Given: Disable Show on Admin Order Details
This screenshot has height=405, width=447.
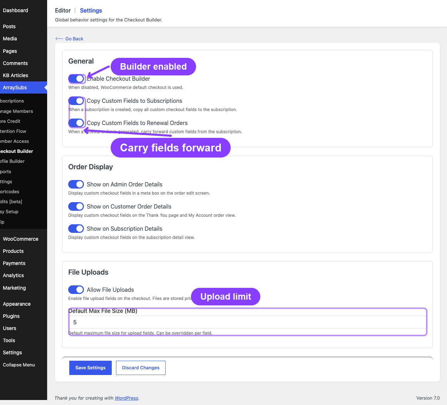Looking at the screenshot, I should pos(76,184).
